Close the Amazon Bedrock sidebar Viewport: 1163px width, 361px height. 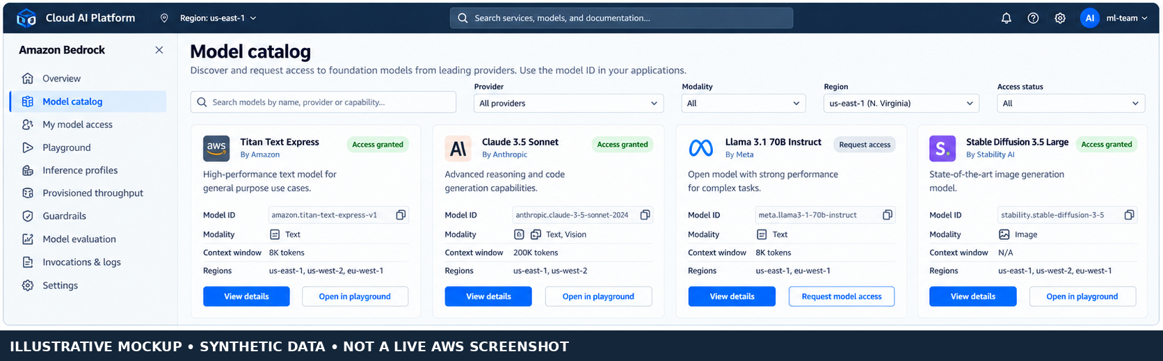[x=159, y=50]
